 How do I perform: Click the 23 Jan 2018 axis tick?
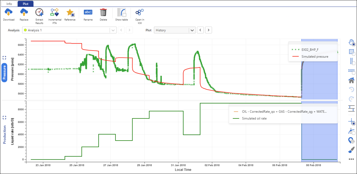pos(43,165)
